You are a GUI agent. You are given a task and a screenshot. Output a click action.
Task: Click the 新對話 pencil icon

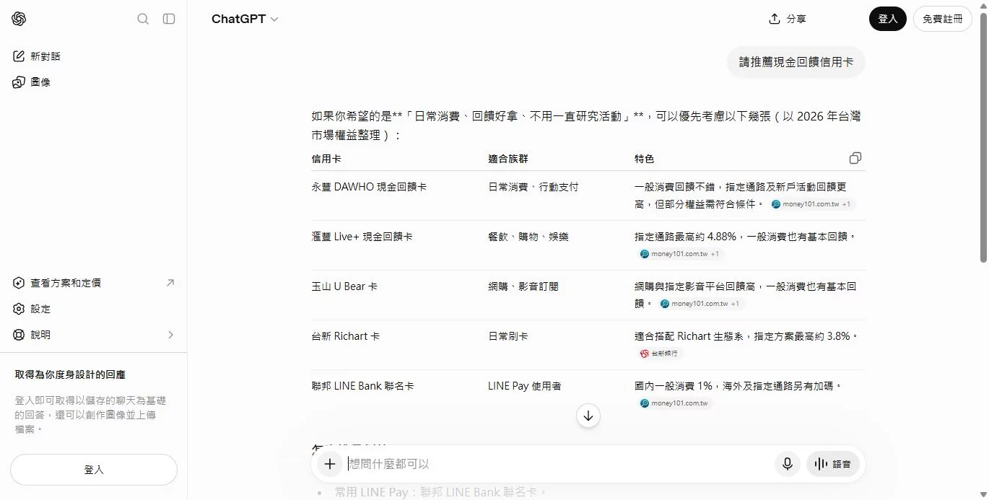[19, 56]
